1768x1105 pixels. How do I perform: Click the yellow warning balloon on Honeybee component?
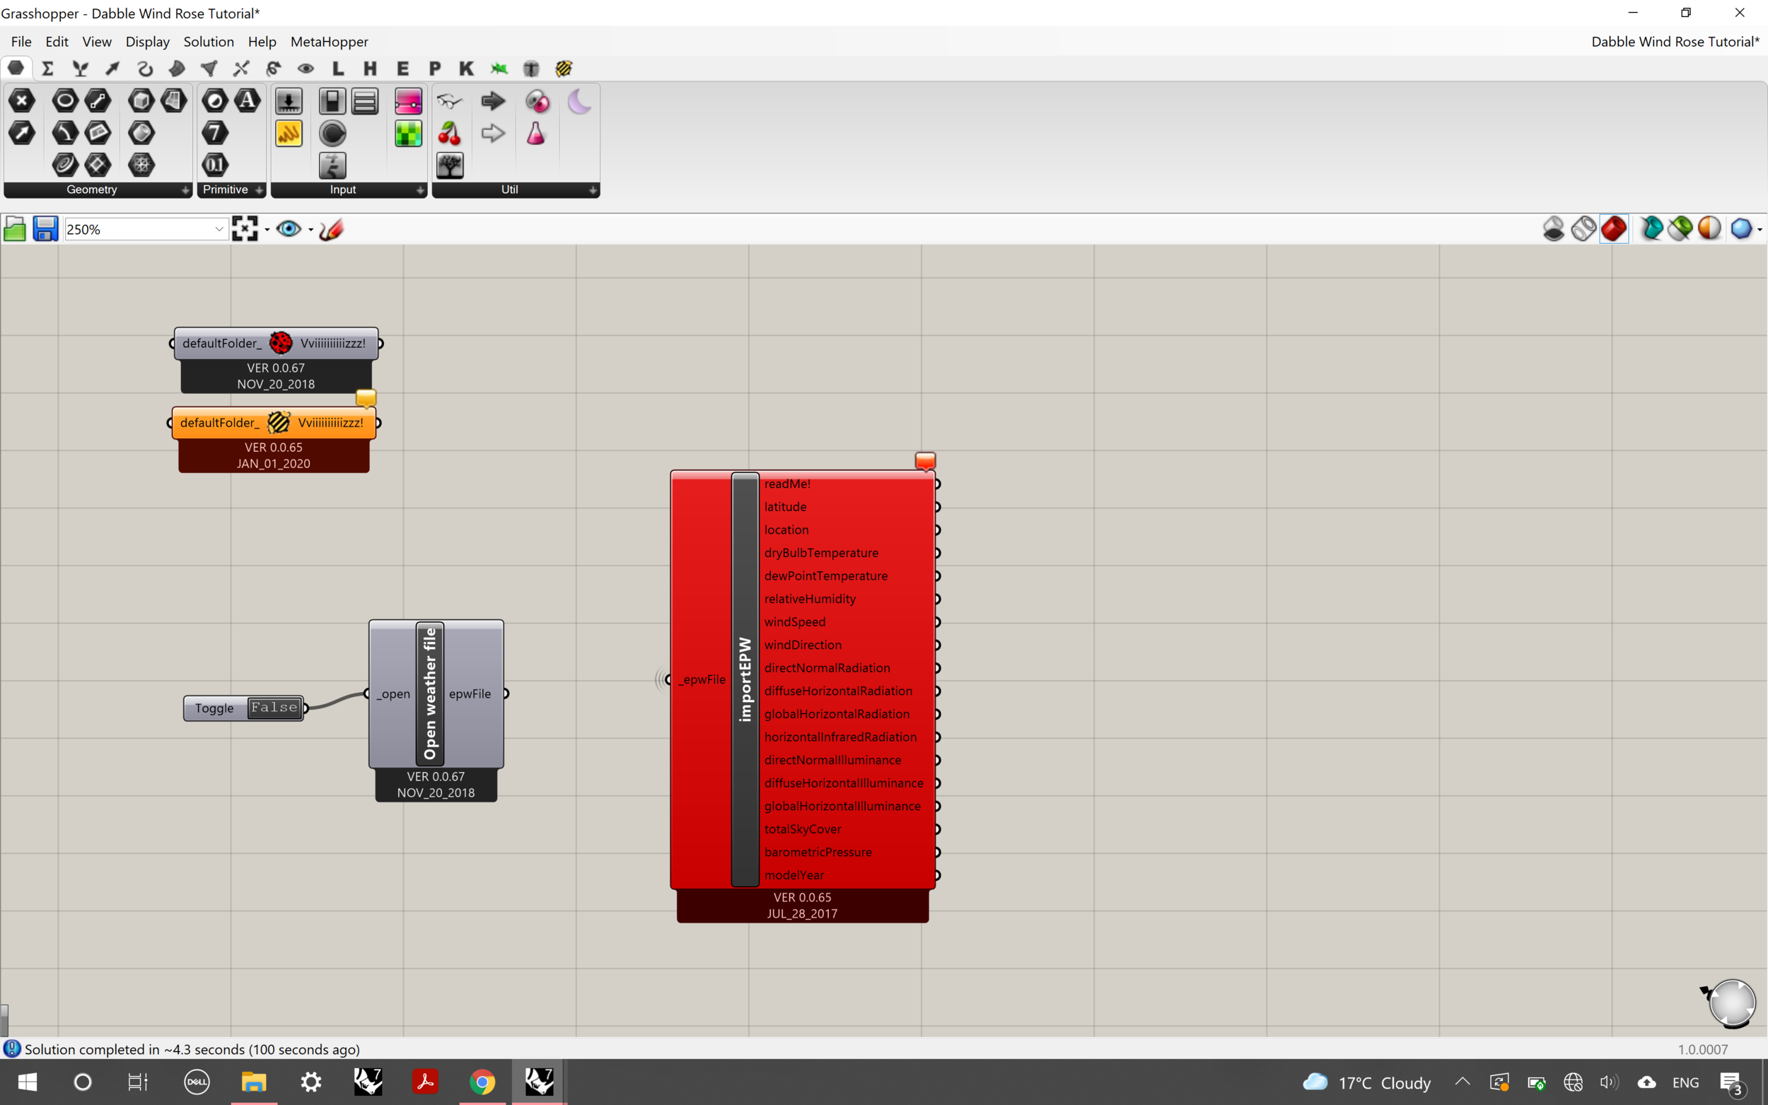tap(366, 397)
